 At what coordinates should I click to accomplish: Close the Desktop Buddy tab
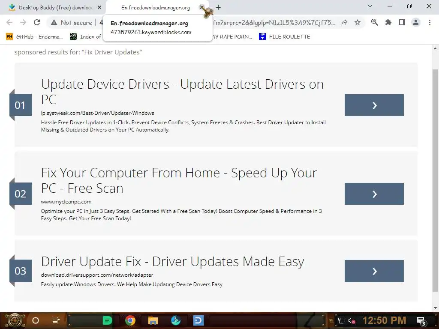pyautogui.click(x=99, y=8)
